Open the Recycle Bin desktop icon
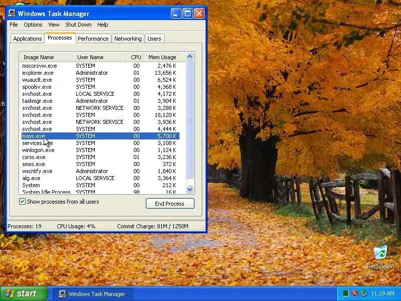The height and width of the screenshot is (301, 401). pos(380,257)
